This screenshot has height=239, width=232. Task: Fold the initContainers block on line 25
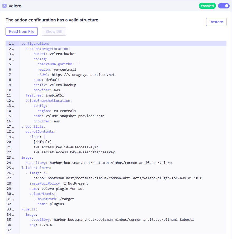13,168
